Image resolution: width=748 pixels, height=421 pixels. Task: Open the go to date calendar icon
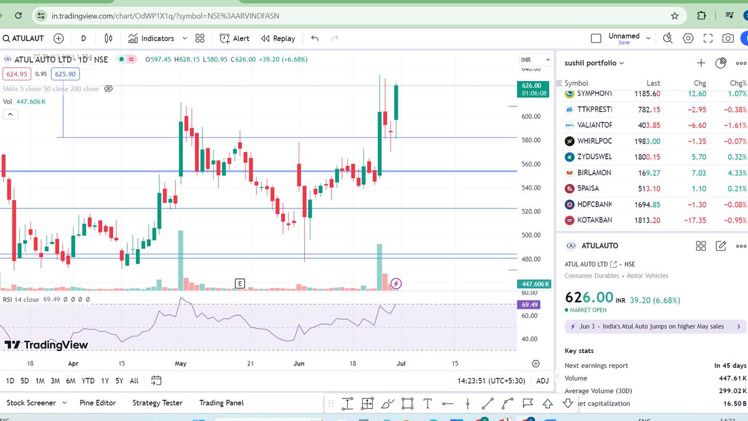tap(156, 380)
